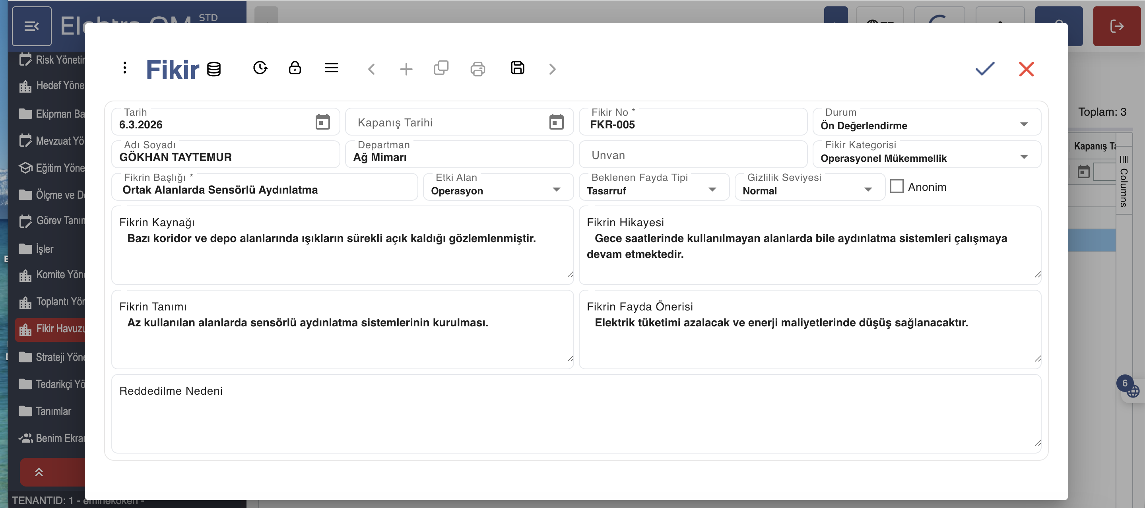Confirm form with blue checkmark

click(x=984, y=69)
